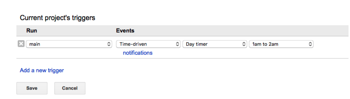350x99 pixels.
Task: Open the 1am to 2am time dropdown
Action: point(281,44)
